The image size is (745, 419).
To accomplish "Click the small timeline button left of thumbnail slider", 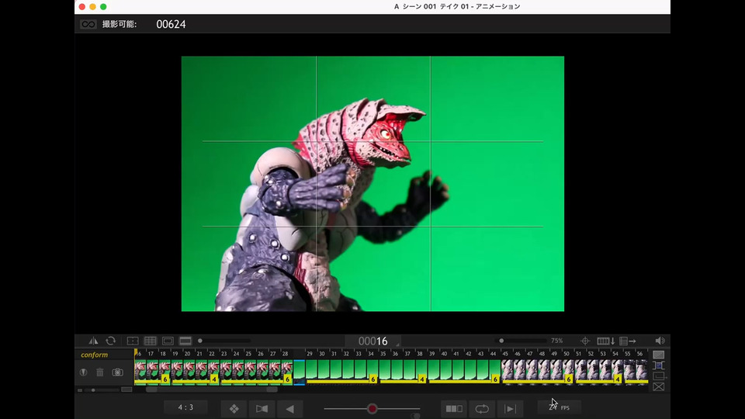I will (x=80, y=390).
